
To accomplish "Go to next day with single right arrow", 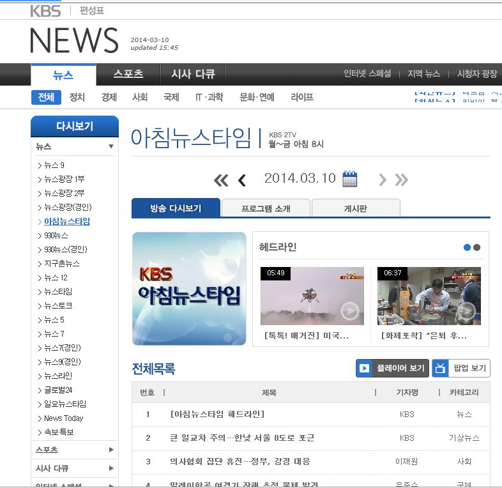I will (x=383, y=179).
